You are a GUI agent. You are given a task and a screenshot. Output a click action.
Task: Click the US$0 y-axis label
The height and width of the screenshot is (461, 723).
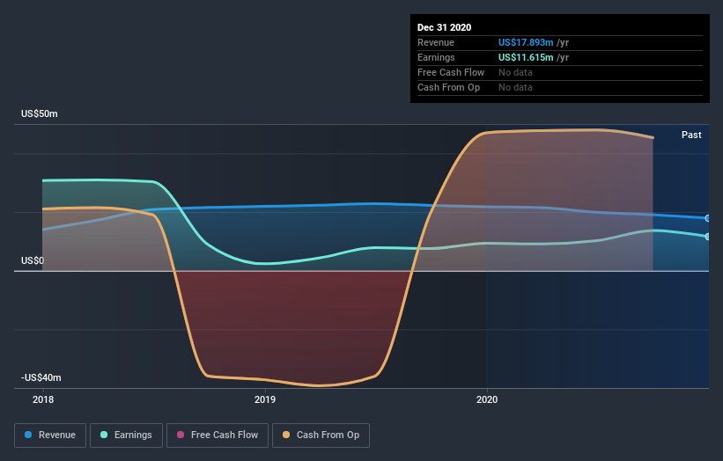pyautogui.click(x=33, y=260)
